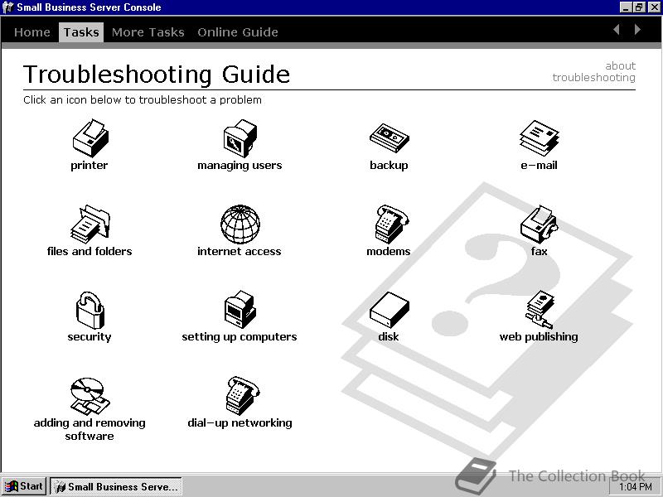Open the Windows Start menu
This screenshot has height=497, width=663.
coord(24,486)
